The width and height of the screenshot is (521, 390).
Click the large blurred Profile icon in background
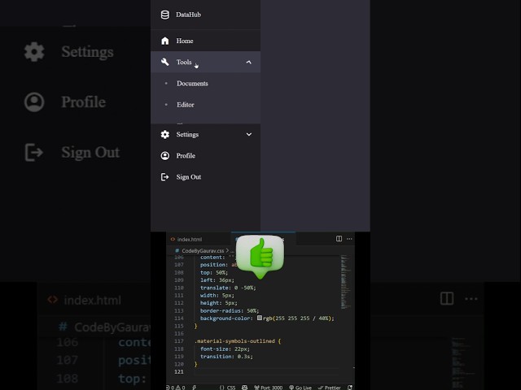tap(34, 102)
